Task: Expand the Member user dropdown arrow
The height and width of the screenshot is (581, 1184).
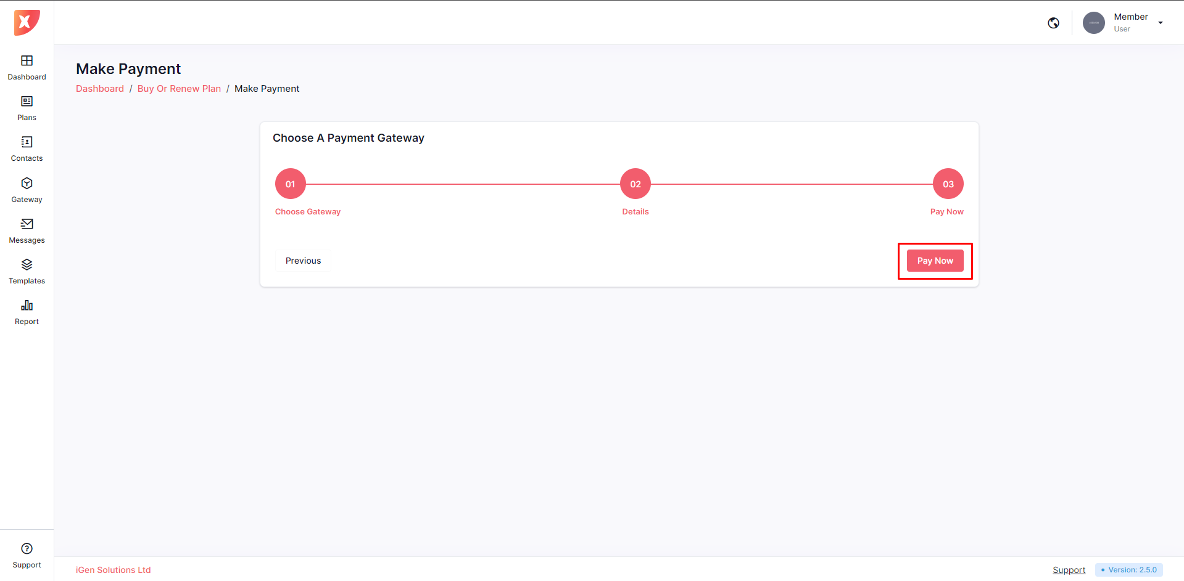Action: tap(1161, 23)
